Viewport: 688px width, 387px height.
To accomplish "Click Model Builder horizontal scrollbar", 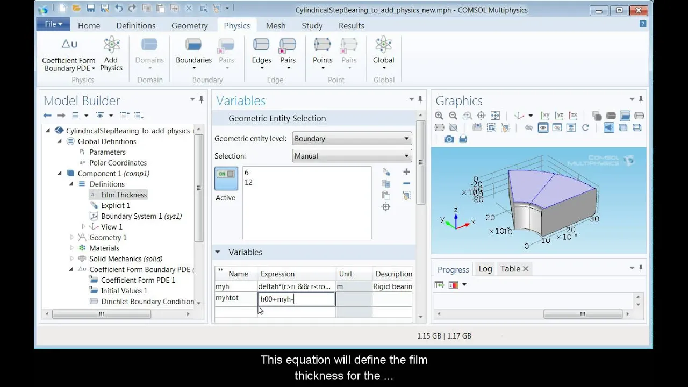I will (x=101, y=314).
